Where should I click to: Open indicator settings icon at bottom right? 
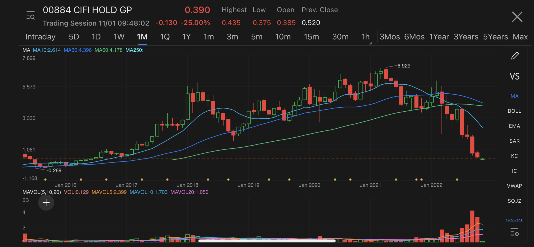click(514, 232)
